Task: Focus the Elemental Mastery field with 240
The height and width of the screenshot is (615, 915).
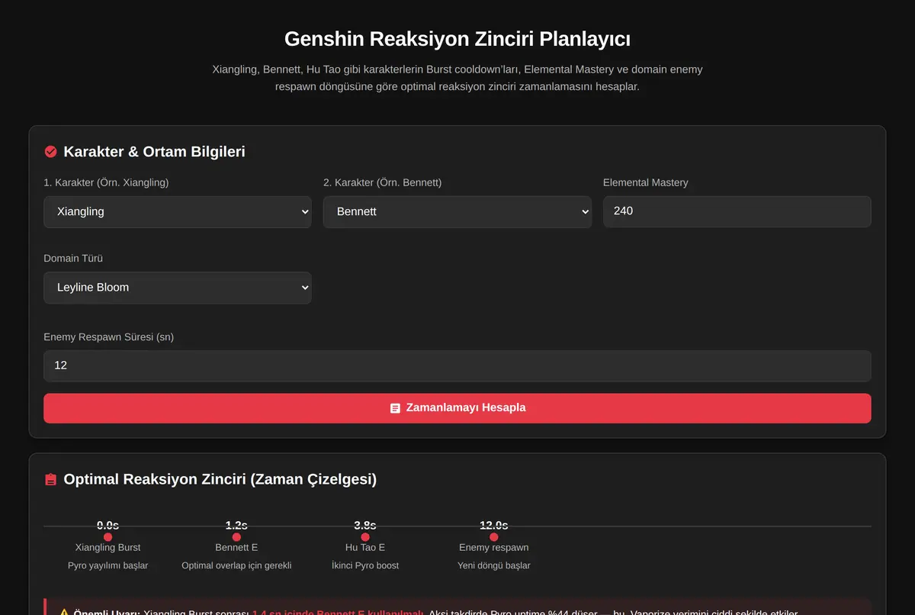Action: pyautogui.click(x=737, y=211)
